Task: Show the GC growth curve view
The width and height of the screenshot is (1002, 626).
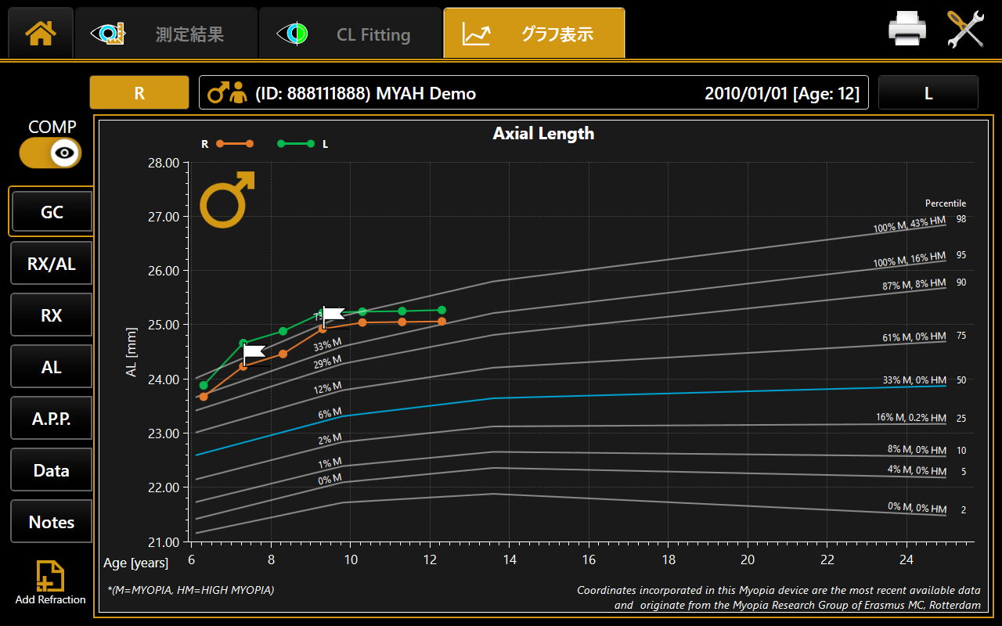Action: [x=52, y=212]
